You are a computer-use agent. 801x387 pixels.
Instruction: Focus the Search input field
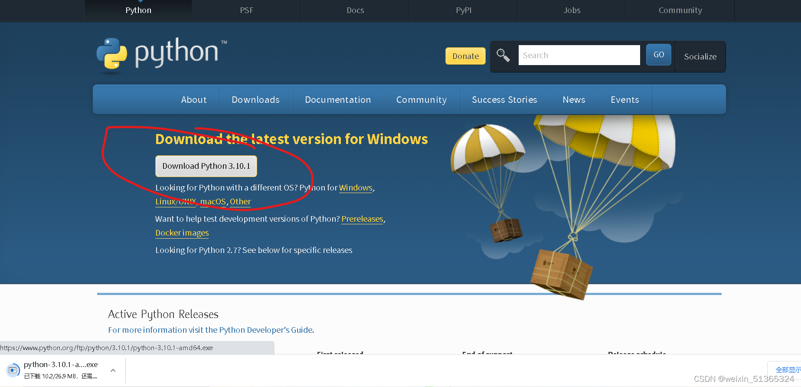click(x=579, y=55)
